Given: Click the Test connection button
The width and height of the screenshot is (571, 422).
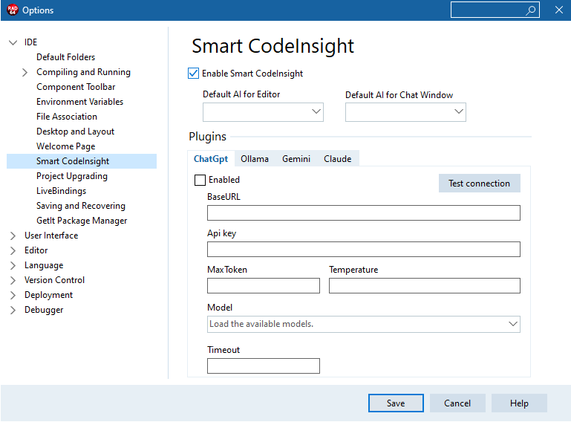Looking at the screenshot, I should [479, 183].
